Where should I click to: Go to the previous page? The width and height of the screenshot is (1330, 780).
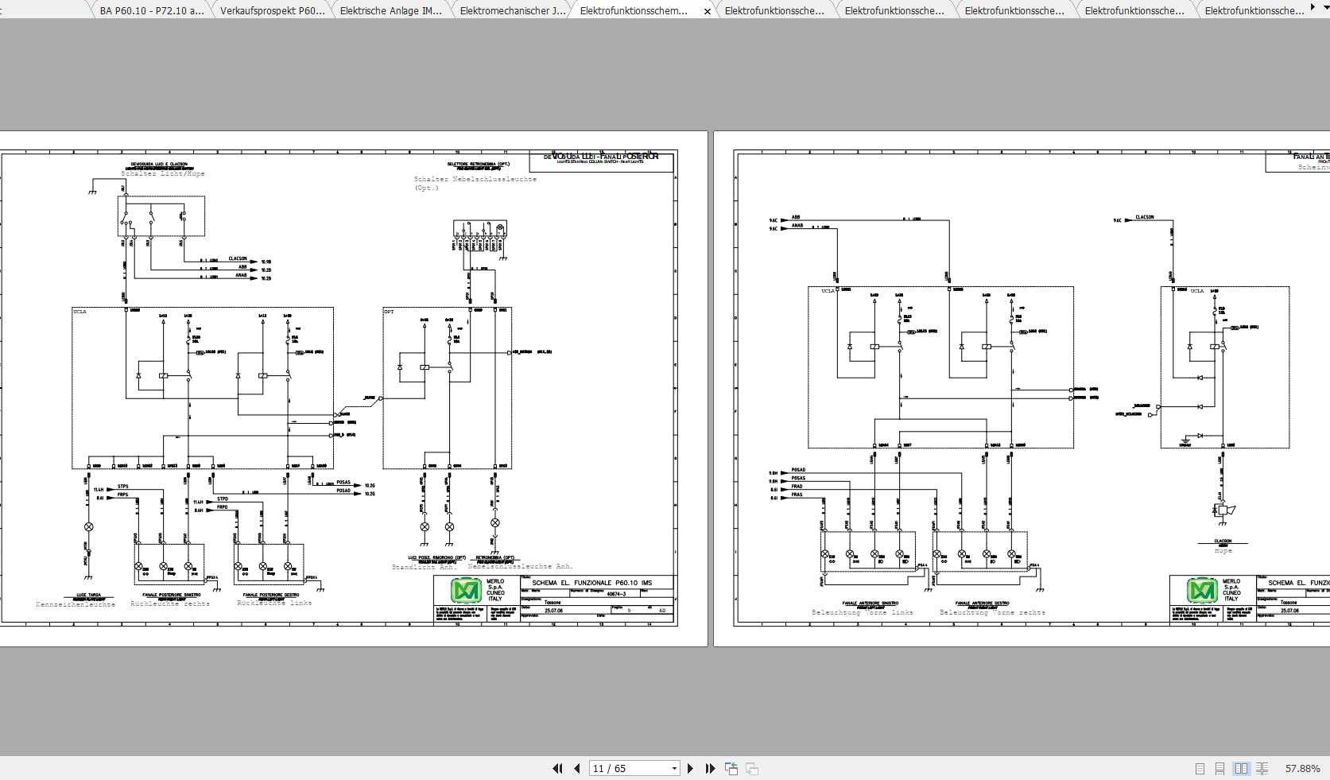[x=577, y=769]
